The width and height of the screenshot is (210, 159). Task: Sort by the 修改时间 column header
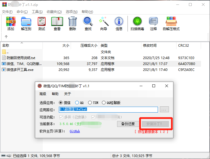[x=159, y=46]
